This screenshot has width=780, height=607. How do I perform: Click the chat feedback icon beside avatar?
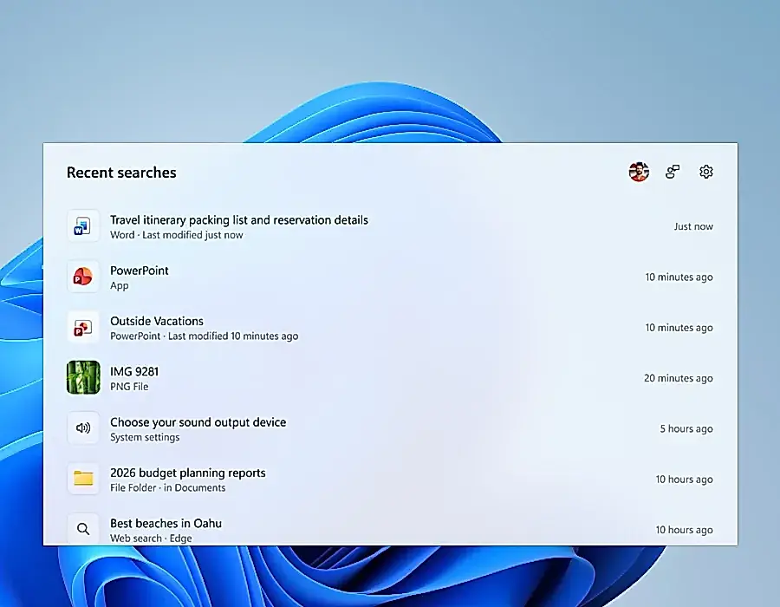(x=673, y=173)
